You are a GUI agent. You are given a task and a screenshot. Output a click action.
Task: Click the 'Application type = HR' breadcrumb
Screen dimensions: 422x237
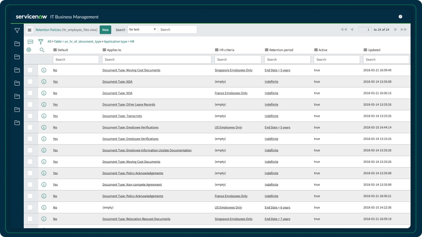[119, 41]
